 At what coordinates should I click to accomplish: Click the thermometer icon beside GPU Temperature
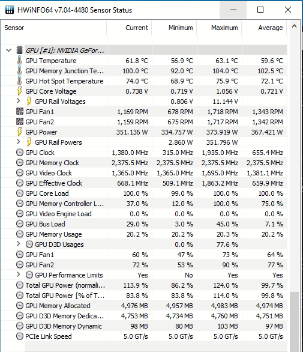click(x=20, y=61)
